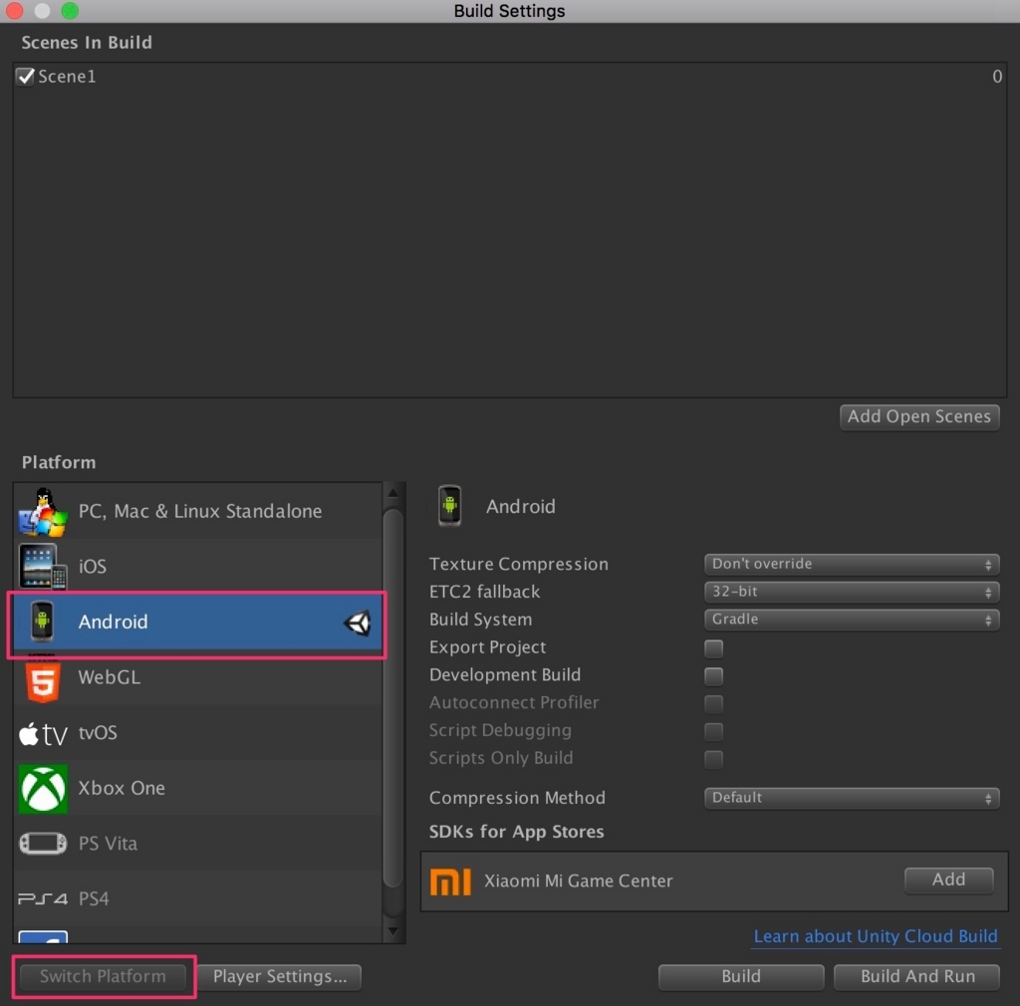
Task: Select the iOS platform row
Action: point(198,566)
